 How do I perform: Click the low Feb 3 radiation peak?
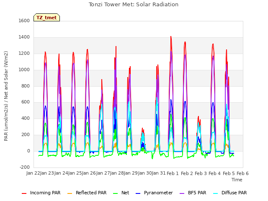[198, 117]
